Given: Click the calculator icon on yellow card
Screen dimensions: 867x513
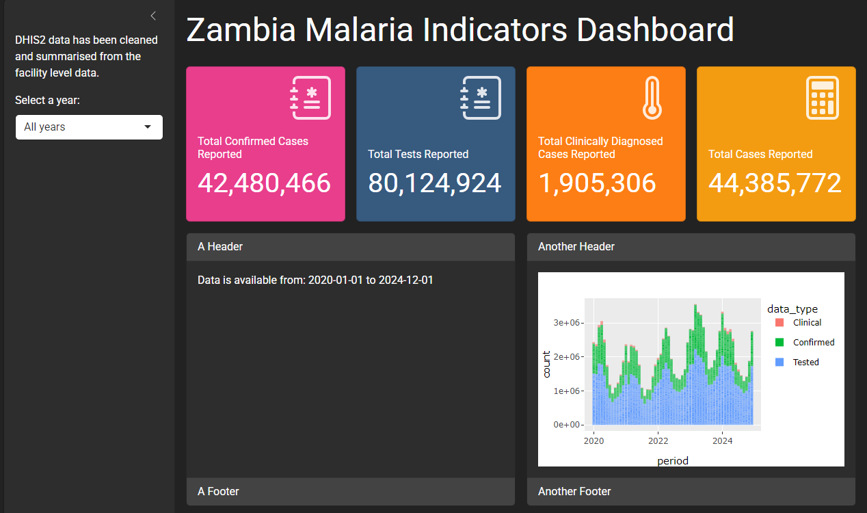Looking at the screenshot, I should pyautogui.click(x=823, y=98).
